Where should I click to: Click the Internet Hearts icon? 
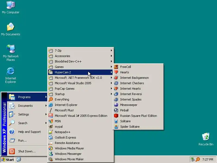pyautogui.click(x=116, y=89)
